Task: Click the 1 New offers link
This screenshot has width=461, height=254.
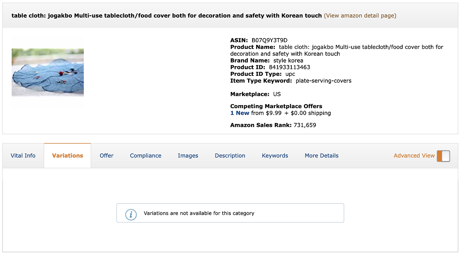Action: click(240, 113)
